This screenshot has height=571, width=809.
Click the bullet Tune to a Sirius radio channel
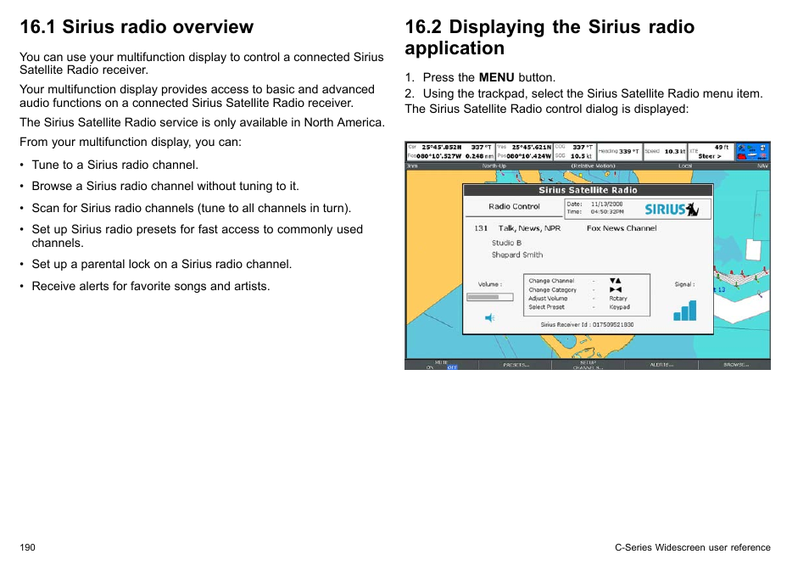point(115,165)
